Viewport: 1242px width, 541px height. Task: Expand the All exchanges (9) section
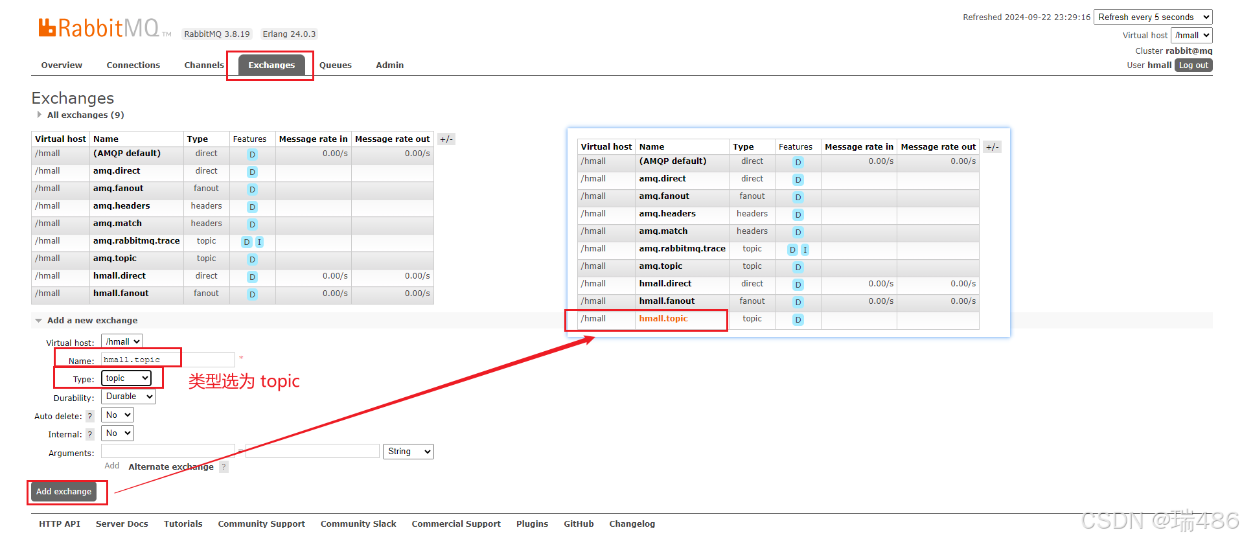pos(85,115)
